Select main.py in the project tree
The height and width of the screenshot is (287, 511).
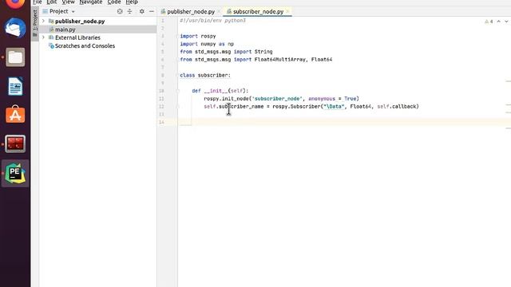[65, 29]
